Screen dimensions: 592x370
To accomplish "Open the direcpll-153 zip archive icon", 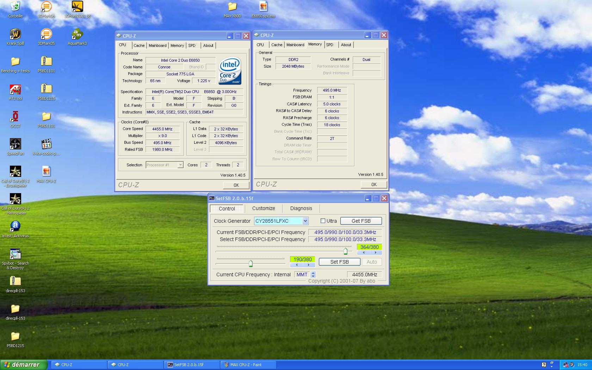I will [x=15, y=281].
